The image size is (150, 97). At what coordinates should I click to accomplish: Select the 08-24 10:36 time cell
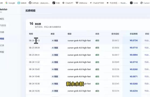coord(34,84)
